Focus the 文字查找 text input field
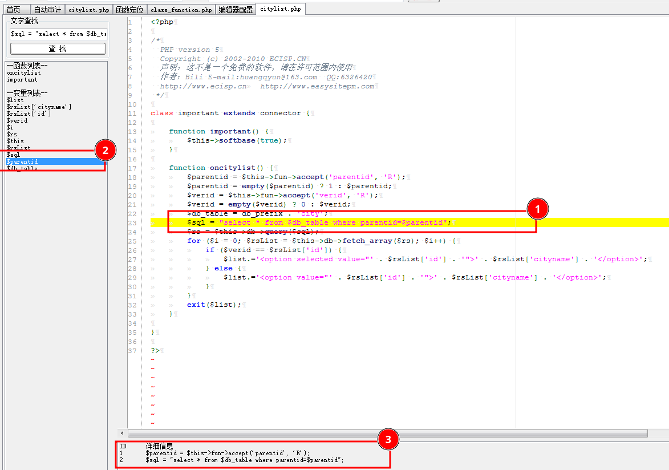Screen dimensions: 669x470 coord(58,34)
